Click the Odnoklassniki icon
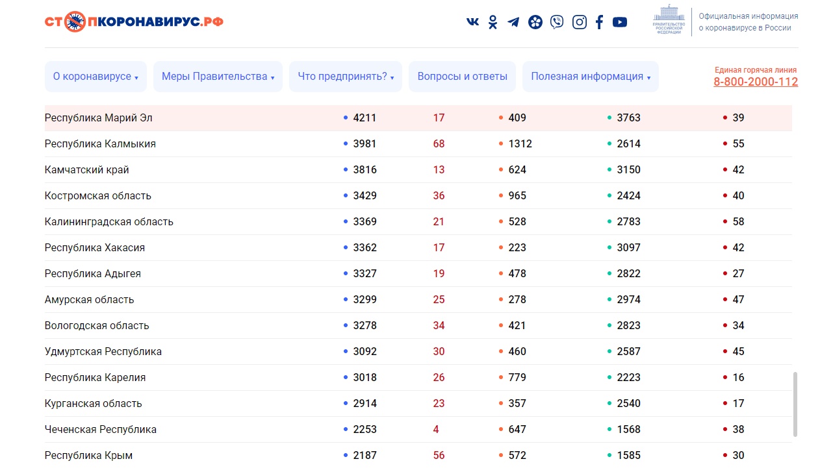This screenshot has width=833, height=470. [x=493, y=22]
